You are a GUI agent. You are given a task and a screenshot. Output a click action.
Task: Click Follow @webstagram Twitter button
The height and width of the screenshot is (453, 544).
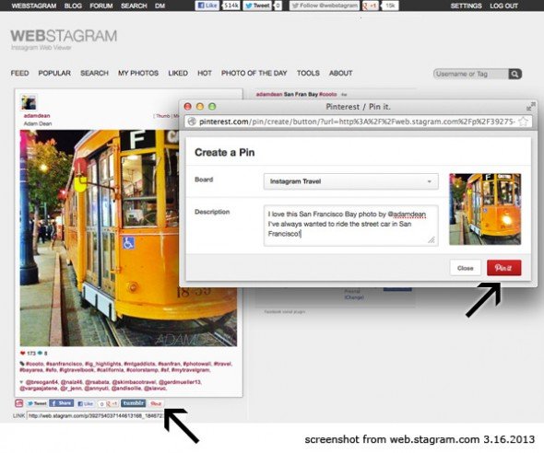[325, 6]
